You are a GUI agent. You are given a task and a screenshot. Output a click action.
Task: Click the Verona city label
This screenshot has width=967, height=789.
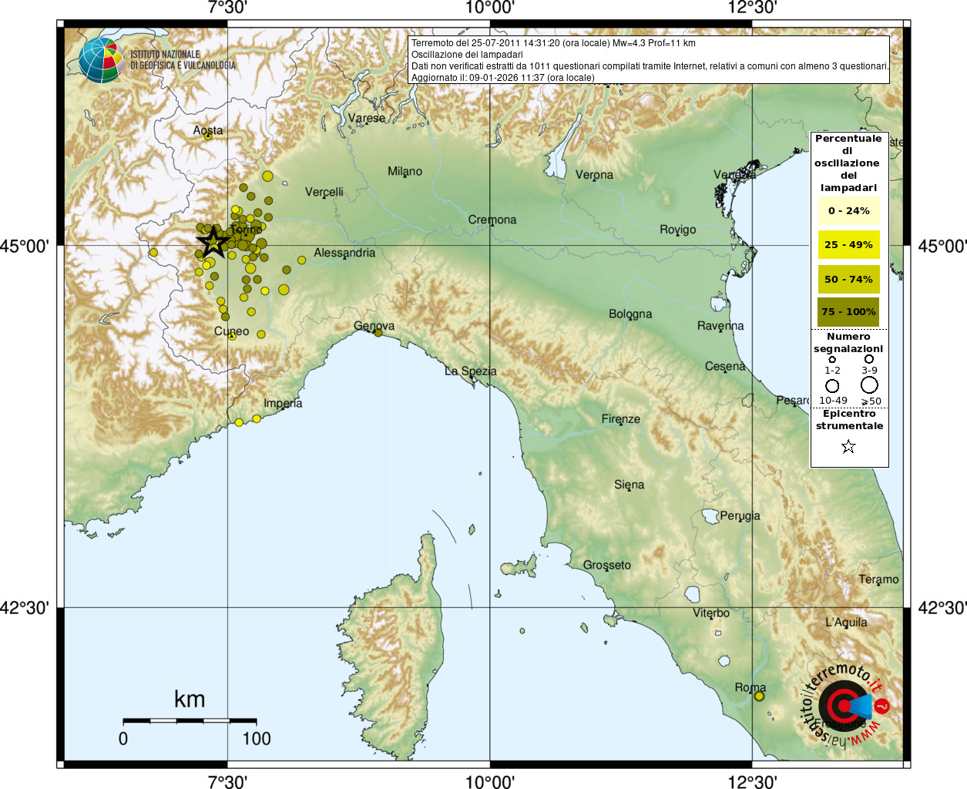(594, 175)
